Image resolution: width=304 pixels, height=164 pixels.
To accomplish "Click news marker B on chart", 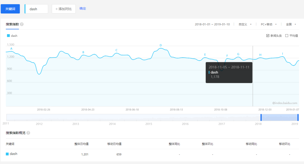I will 83,52.
